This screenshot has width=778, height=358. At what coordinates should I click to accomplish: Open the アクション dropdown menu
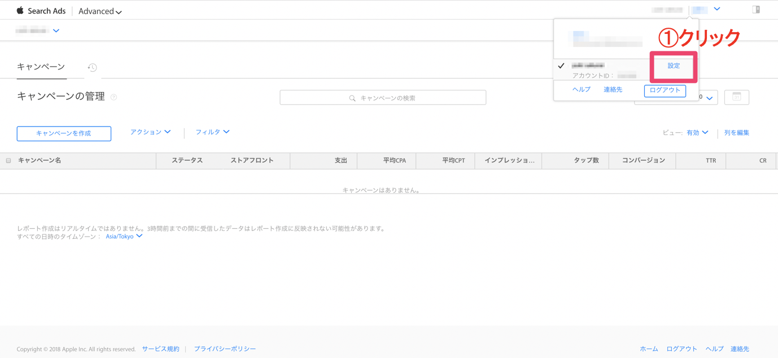pyautogui.click(x=150, y=132)
